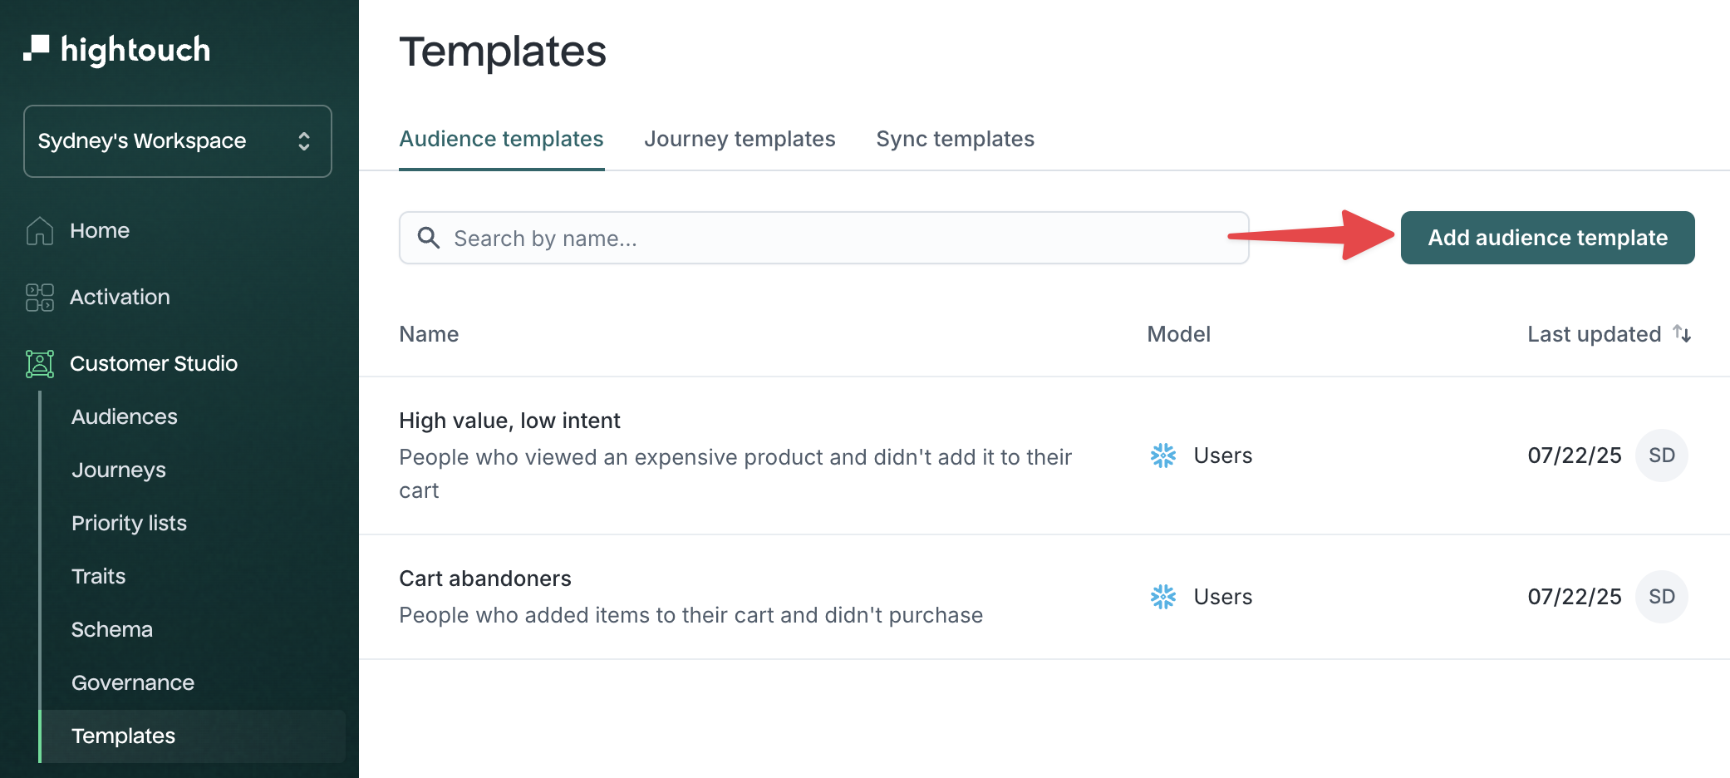Open High value, low intent template
Image resolution: width=1730 pixels, height=778 pixels.
click(509, 421)
